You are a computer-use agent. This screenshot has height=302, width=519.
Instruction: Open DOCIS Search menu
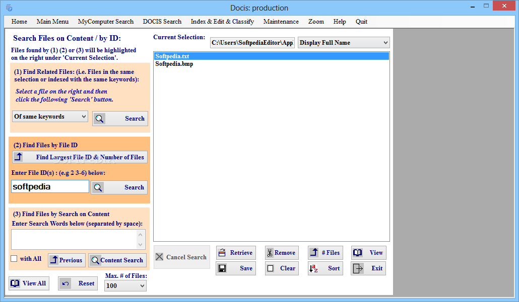click(162, 22)
